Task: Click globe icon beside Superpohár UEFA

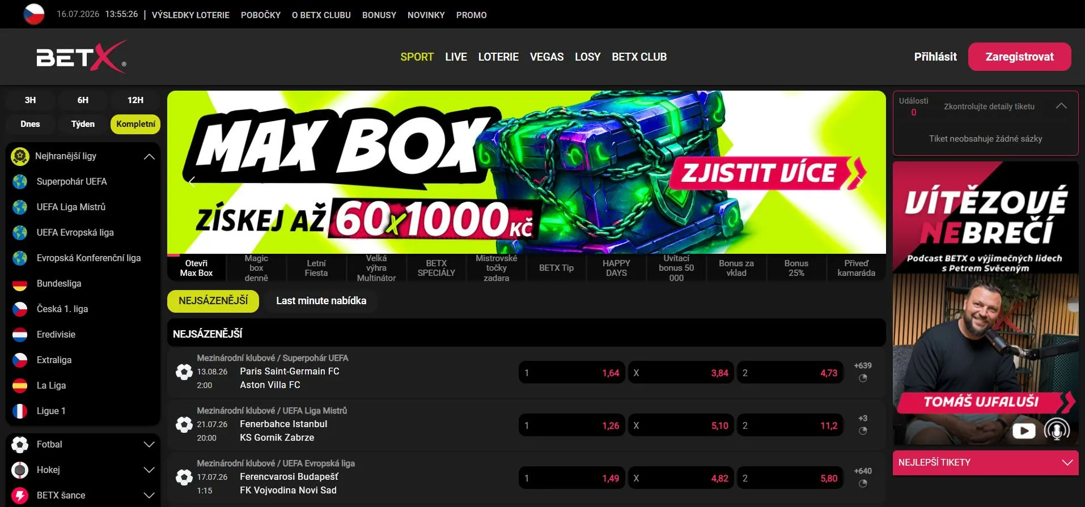Action: point(20,182)
